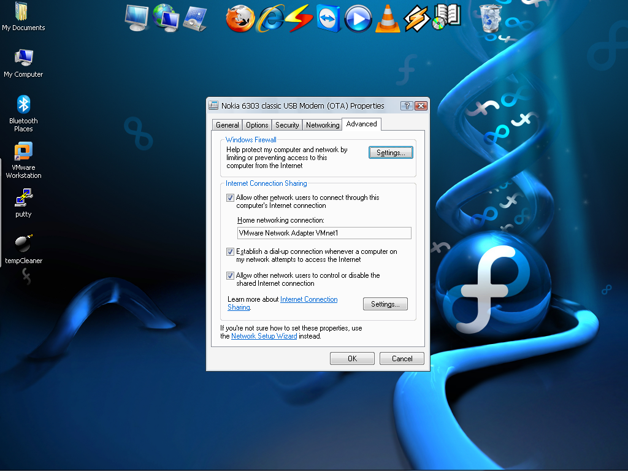Launch Firefox from the top dock

[x=240, y=18]
